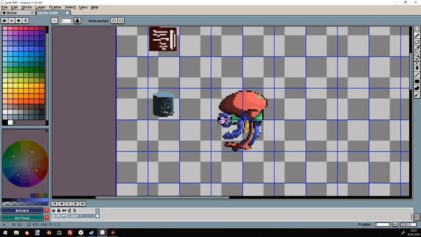The image size is (421, 237).
Task: Open the Sprite menu
Action: 26,7
